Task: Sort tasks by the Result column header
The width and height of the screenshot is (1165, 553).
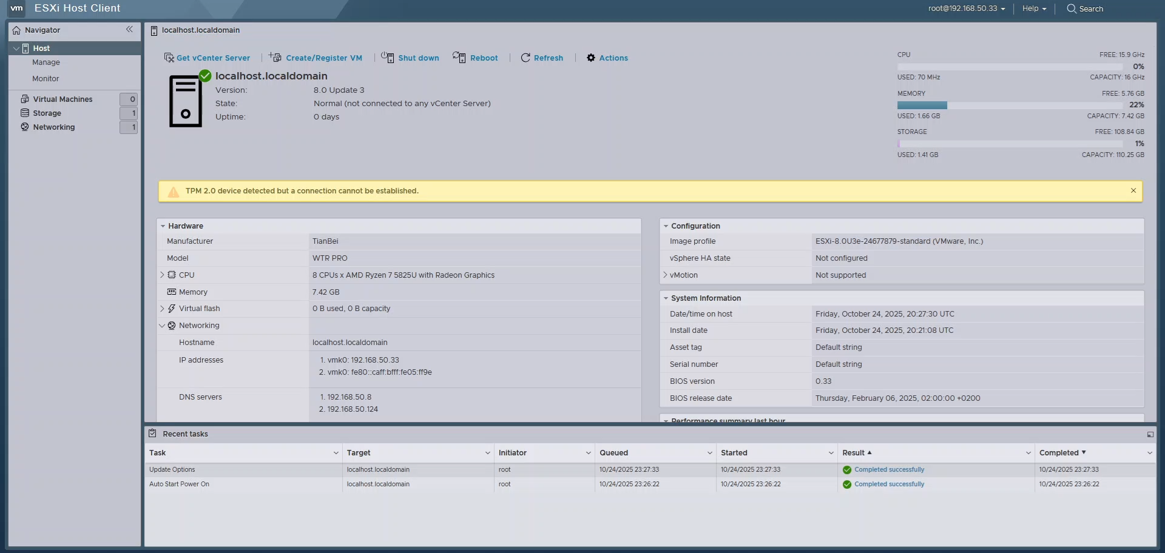Action: pos(853,453)
